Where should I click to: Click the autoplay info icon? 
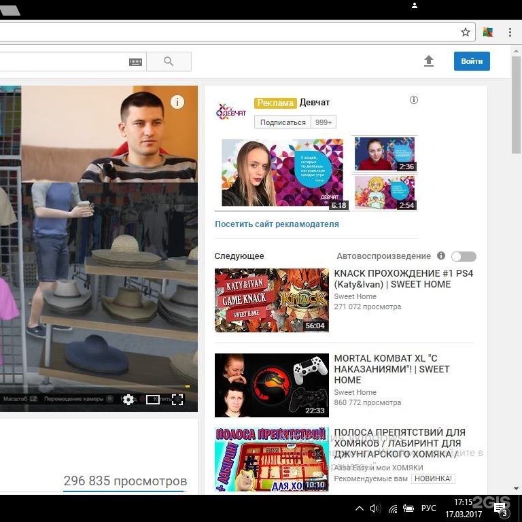click(441, 256)
